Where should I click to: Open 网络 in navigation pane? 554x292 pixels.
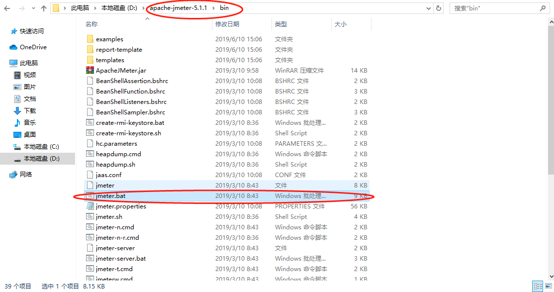coord(26,174)
